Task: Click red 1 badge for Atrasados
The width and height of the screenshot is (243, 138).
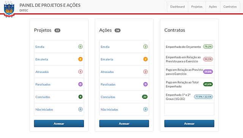Action: click(x=80, y=72)
